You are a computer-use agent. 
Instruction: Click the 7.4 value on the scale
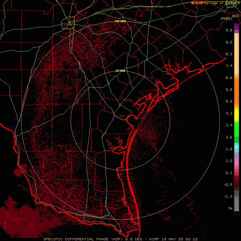(x=229, y=66)
